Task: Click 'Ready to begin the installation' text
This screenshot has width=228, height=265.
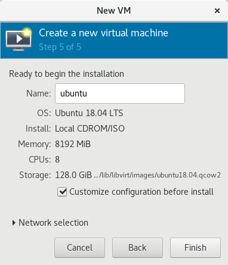Action: click(66, 74)
